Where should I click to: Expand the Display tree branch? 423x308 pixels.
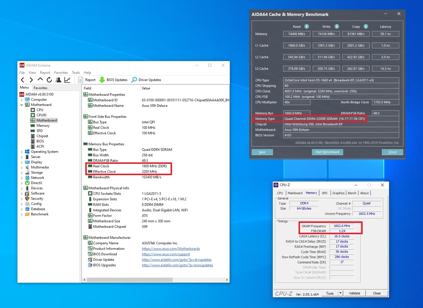pyautogui.click(x=22, y=162)
